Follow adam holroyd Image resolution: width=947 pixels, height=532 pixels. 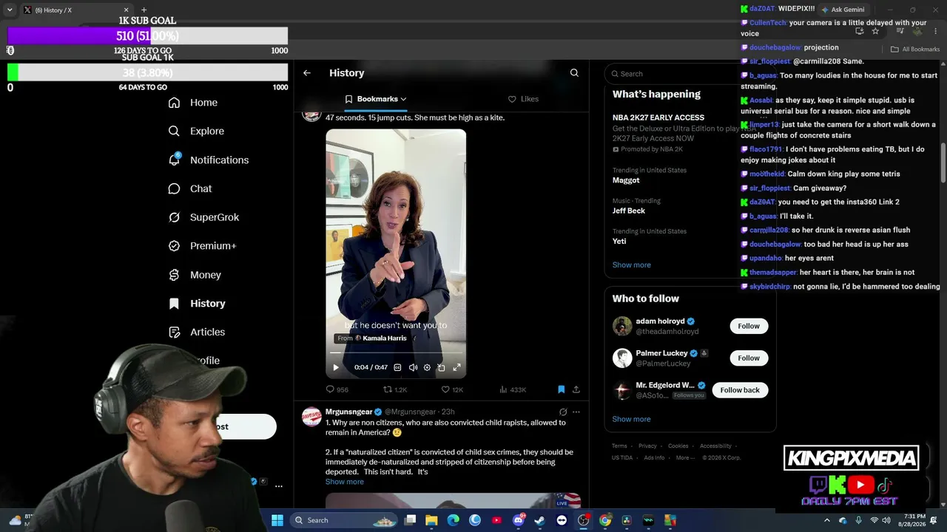coord(749,326)
